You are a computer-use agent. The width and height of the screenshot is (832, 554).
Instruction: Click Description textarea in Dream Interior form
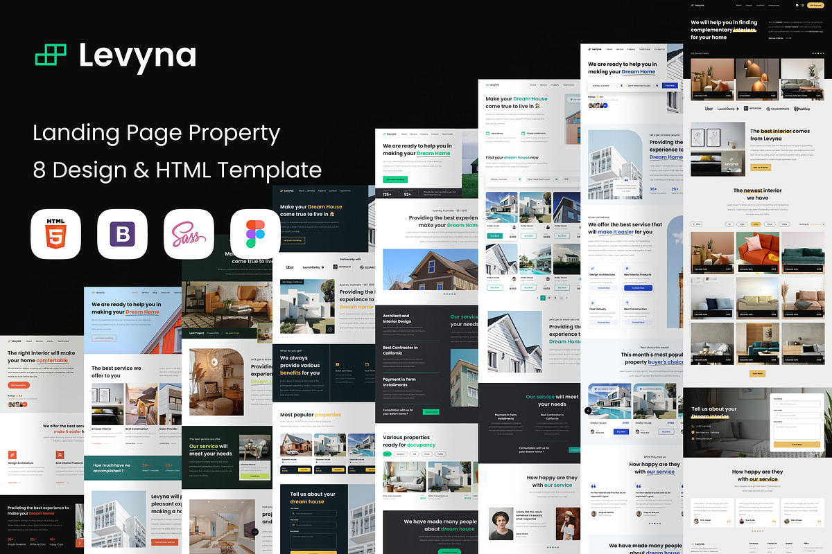pyautogui.click(x=796, y=430)
